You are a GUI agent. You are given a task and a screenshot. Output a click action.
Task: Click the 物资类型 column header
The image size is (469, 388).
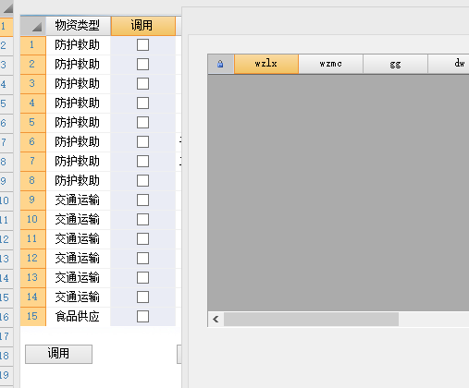pos(78,26)
